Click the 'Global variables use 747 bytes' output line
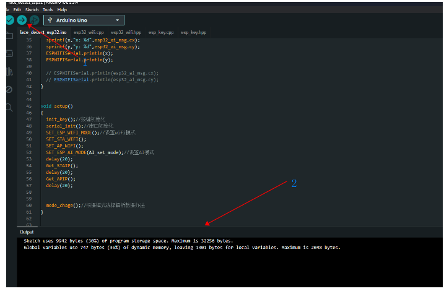The width and height of the screenshot is (444, 291). pos(182,248)
